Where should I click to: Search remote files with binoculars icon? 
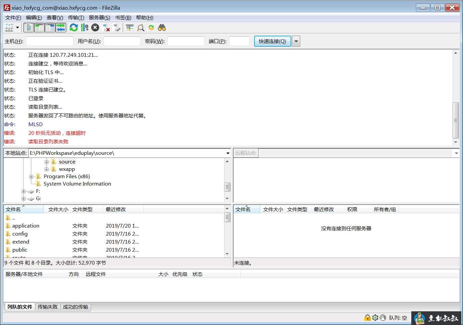click(162, 28)
